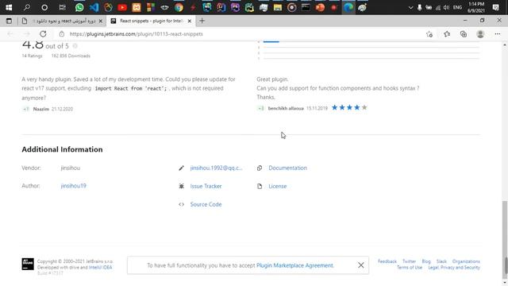The width and height of the screenshot is (508, 286).
Task: Open IntelliJ IDEA footer link
Action: tap(101, 267)
